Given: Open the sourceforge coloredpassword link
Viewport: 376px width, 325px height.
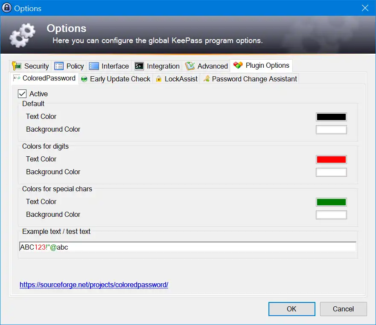Looking at the screenshot, I should pyautogui.click(x=94, y=285).
